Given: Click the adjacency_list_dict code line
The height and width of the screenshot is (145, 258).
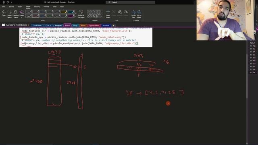Looking at the screenshot, I should (x=79, y=43).
